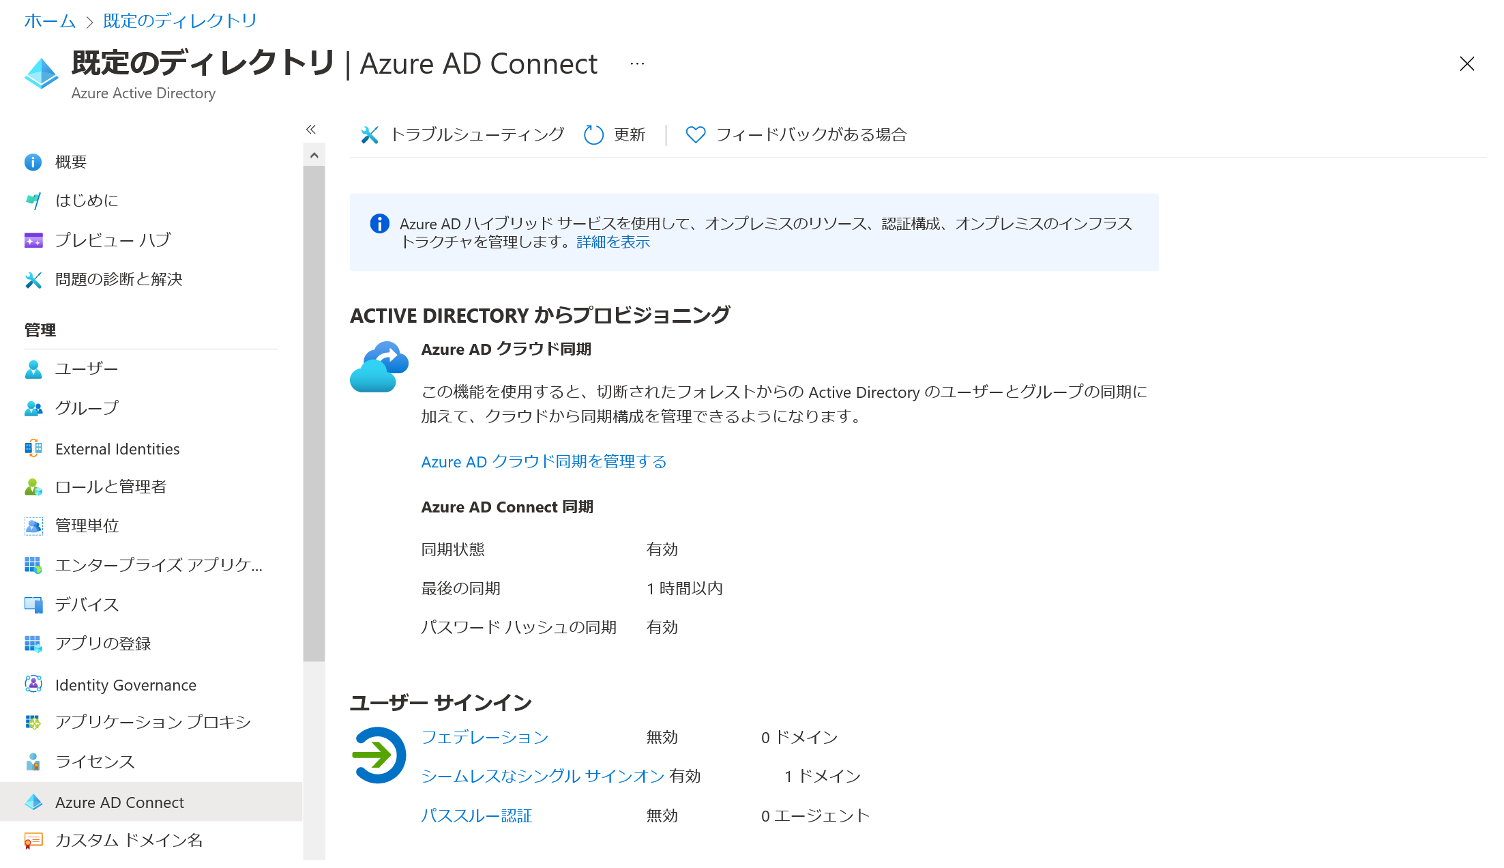Click the エンタープライズ アプリケーション grid icon
This screenshot has width=1504, height=868.
[33, 565]
